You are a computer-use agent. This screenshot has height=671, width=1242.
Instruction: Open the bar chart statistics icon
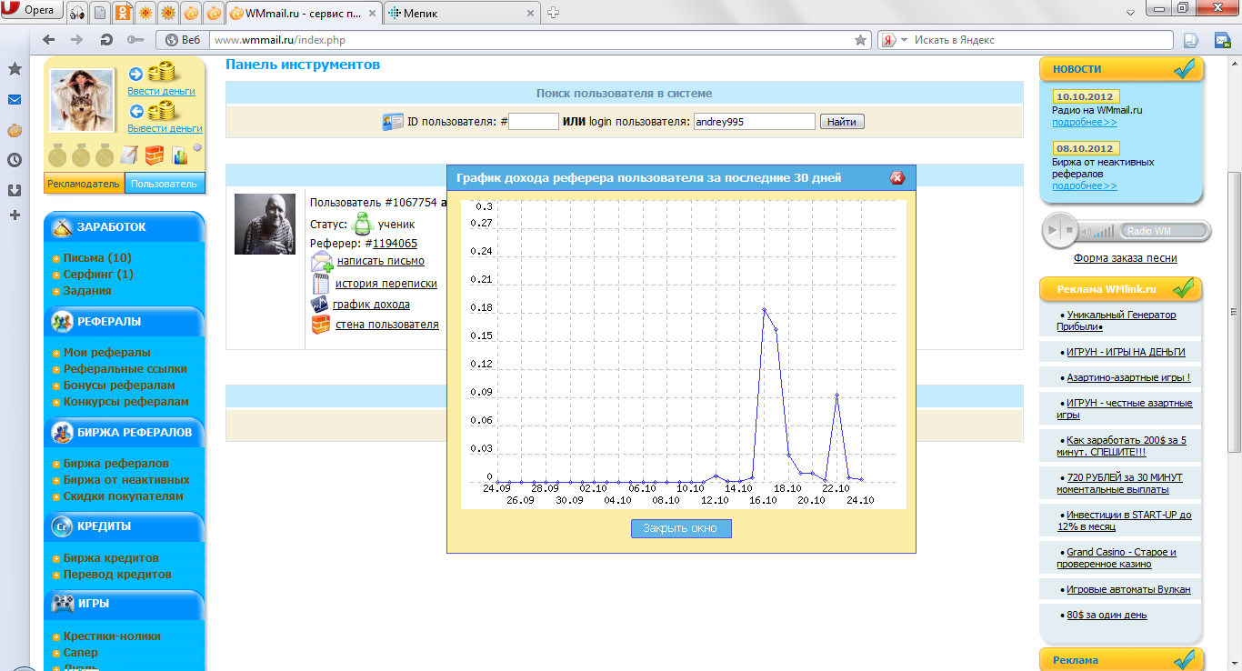[180, 155]
